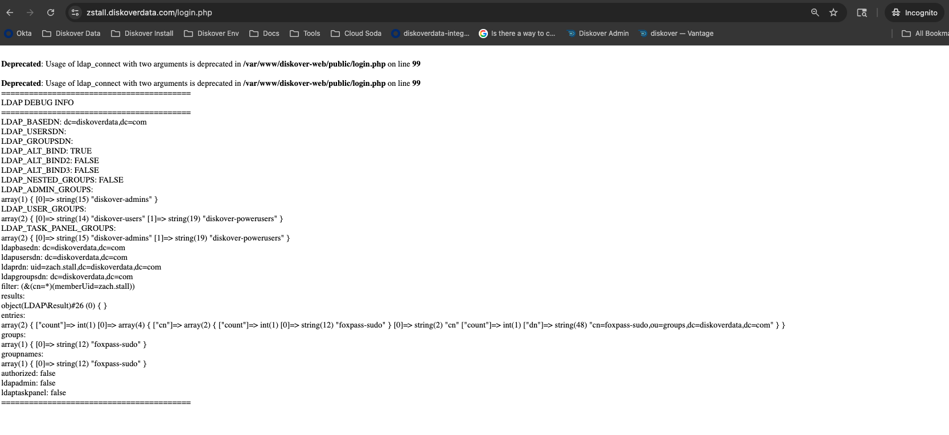This screenshot has width=949, height=435.
Task: Open the Diskover Env bookmarks folder
Action: click(211, 34)
